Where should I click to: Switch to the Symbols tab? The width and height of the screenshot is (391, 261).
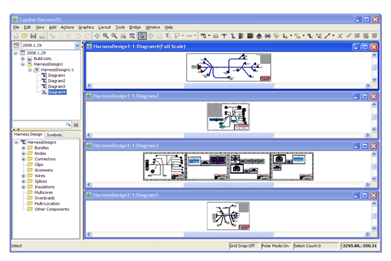[54, 134]
